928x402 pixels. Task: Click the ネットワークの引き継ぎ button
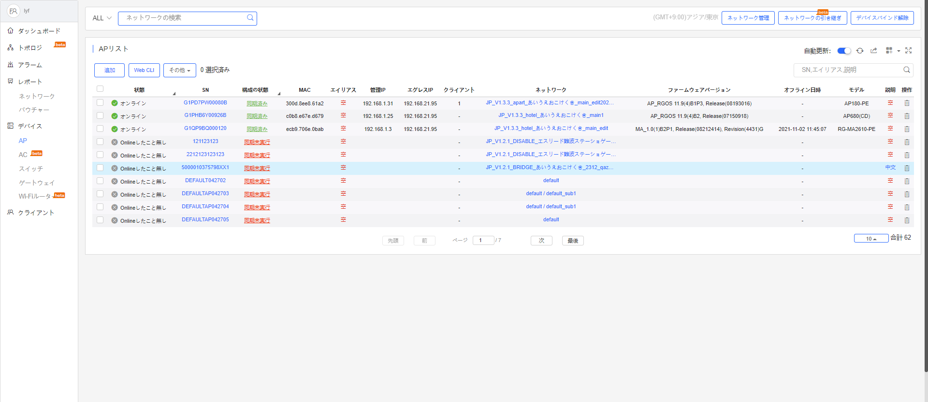(x=812, y=18)
